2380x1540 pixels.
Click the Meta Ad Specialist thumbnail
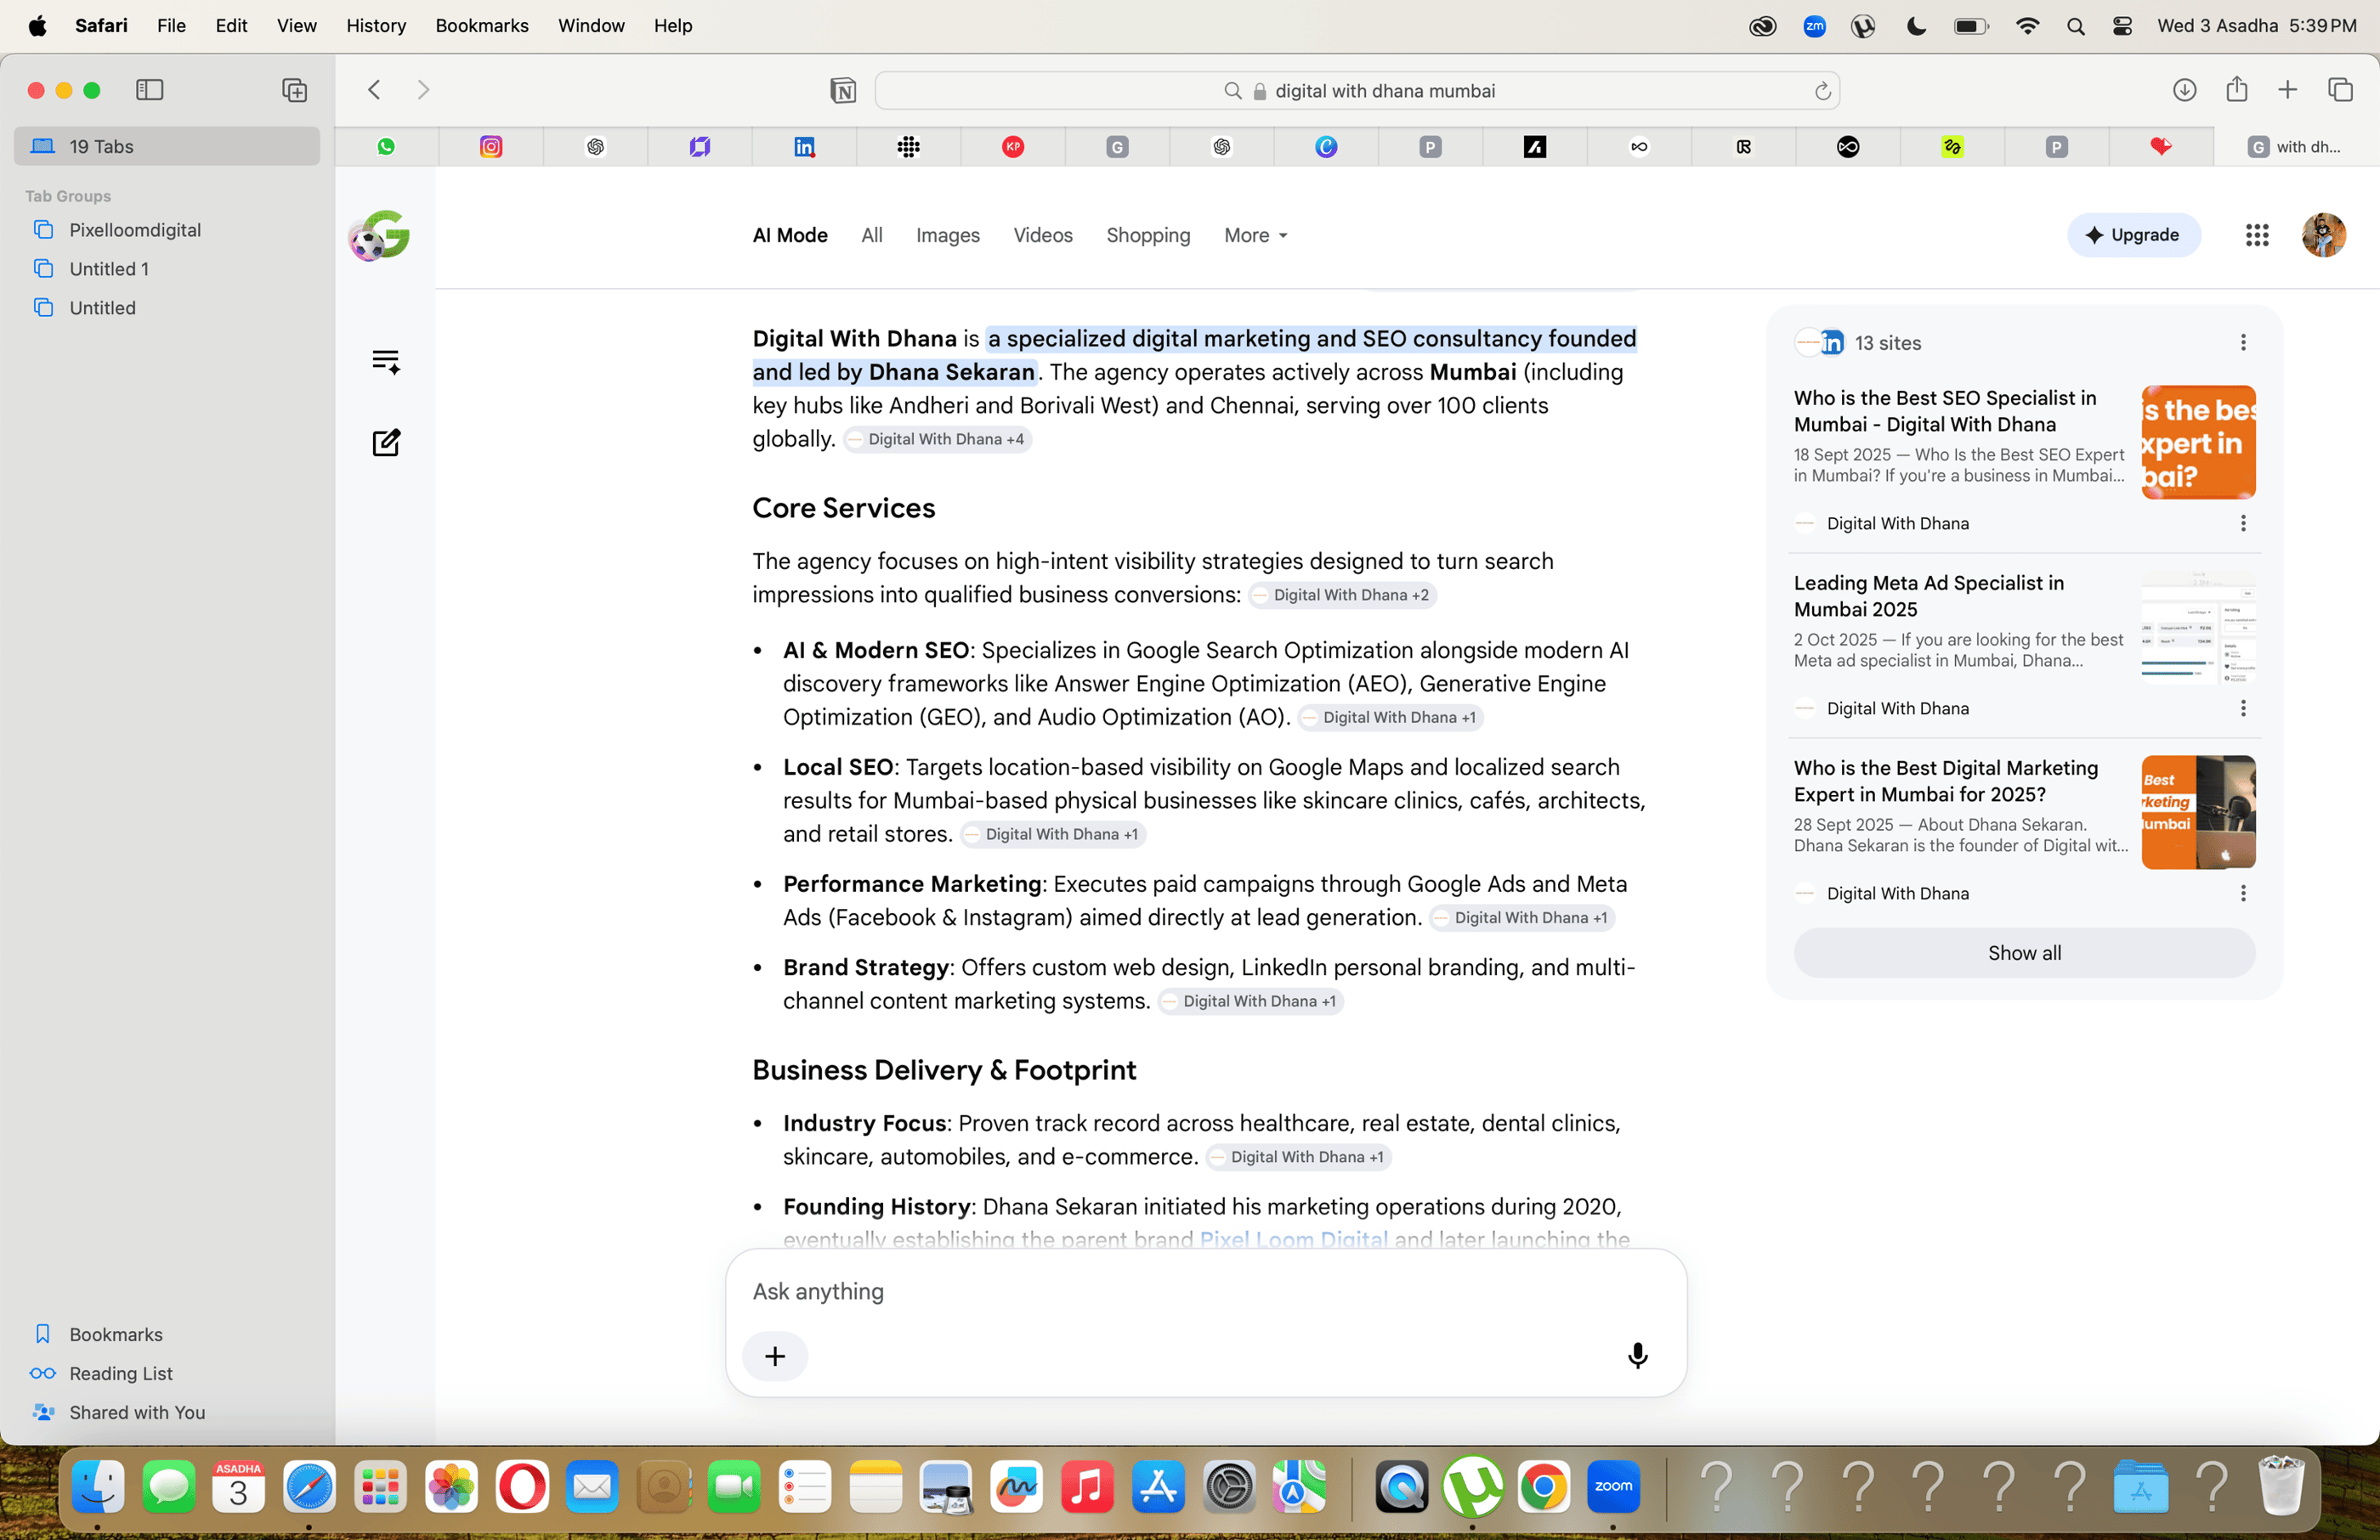pyautogui.click(x=2198, y=627)
